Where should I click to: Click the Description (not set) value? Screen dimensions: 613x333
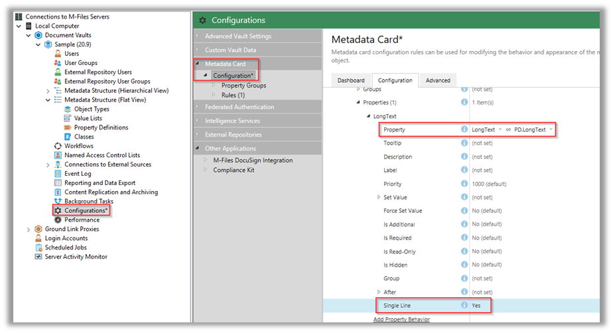point(482,157)
